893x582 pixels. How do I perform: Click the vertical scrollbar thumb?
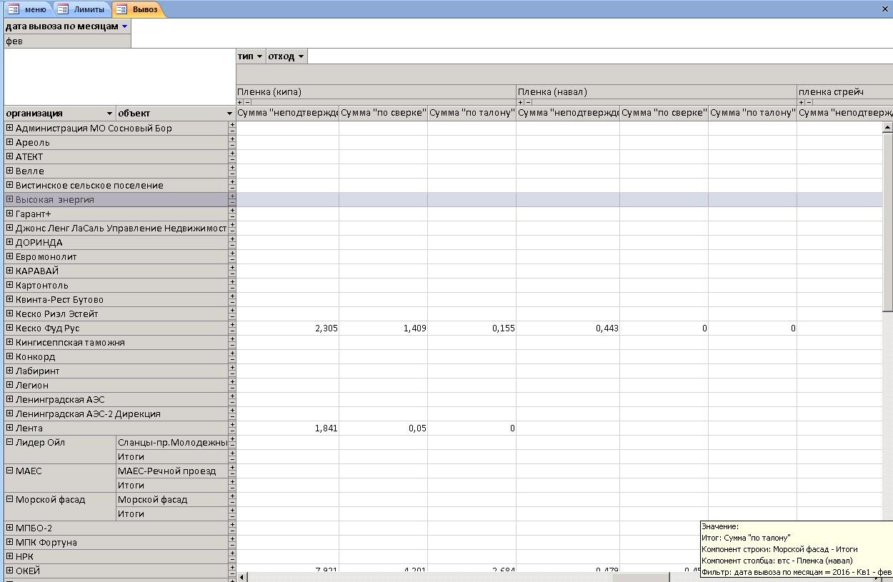pos(887,221)
